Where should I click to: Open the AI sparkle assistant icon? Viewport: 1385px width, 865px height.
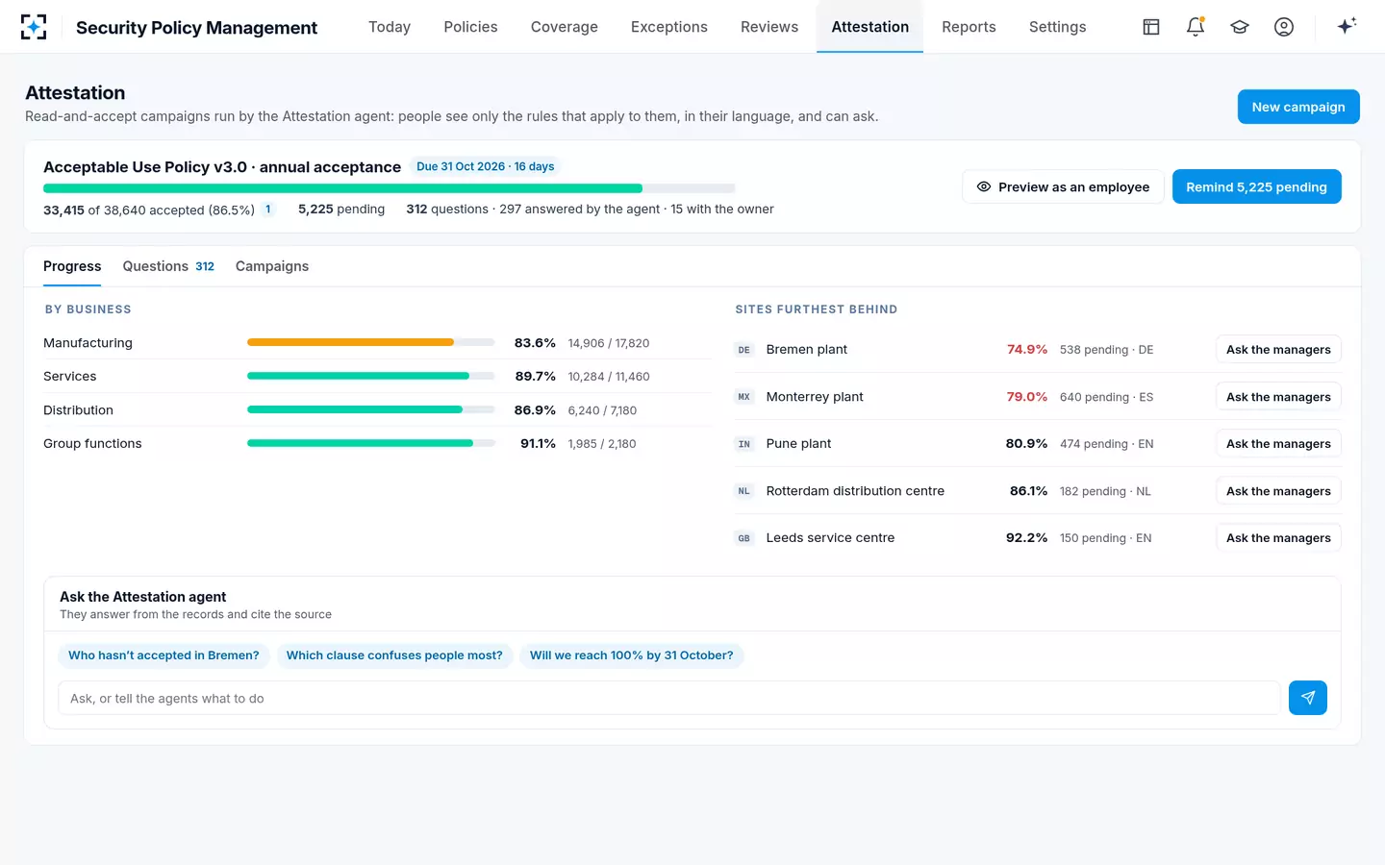point(1347,27)
